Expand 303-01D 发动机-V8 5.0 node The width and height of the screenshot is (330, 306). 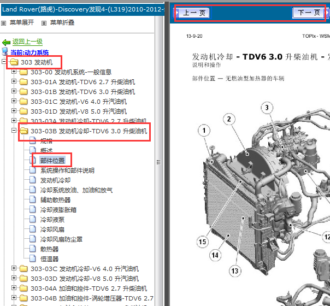tap(14, 111)
